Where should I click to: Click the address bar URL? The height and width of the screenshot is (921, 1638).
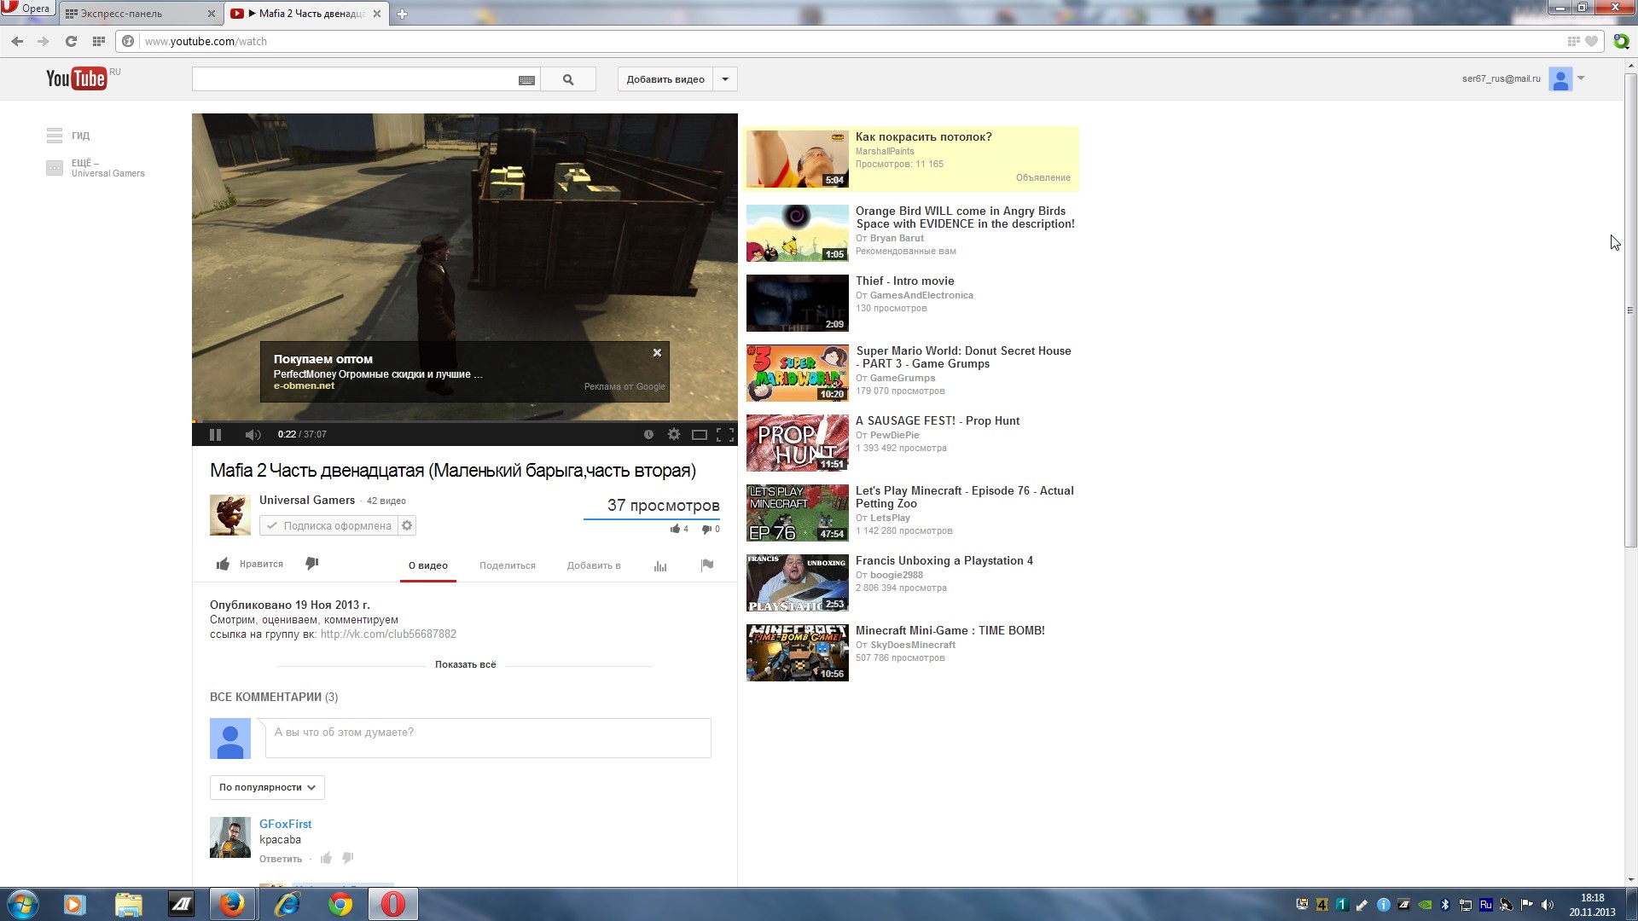(206, 41)
